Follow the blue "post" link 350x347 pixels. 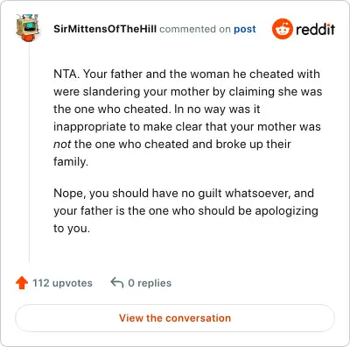pyautogui.click(x=245, y=29)
